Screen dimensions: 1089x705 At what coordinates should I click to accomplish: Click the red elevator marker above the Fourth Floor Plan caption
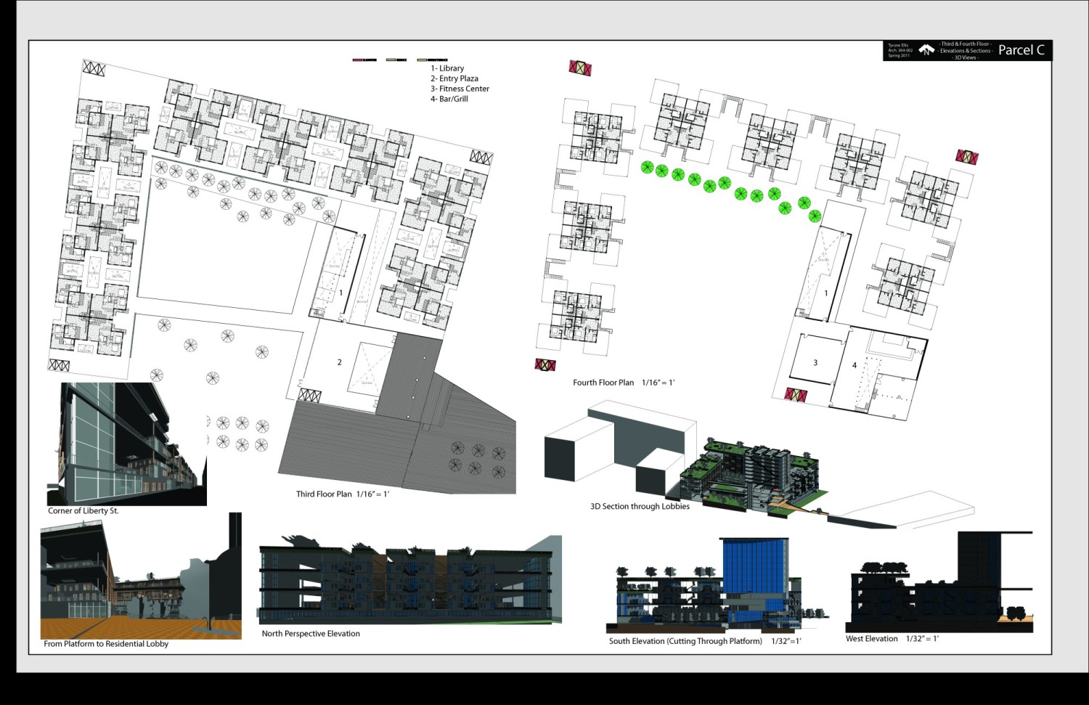(x=545, y=364)
